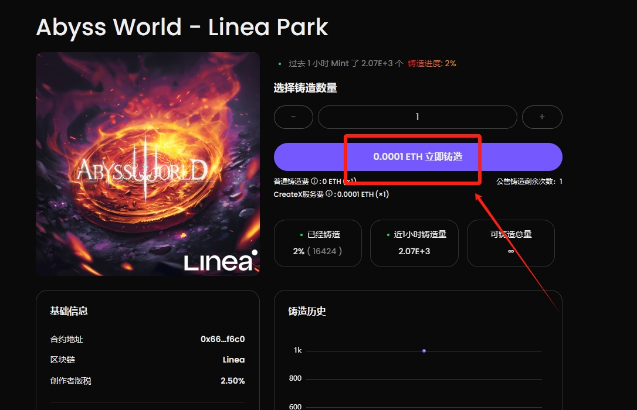Click the 基础信息 section heading
The image size is (637, 410).
coord(69,311)
